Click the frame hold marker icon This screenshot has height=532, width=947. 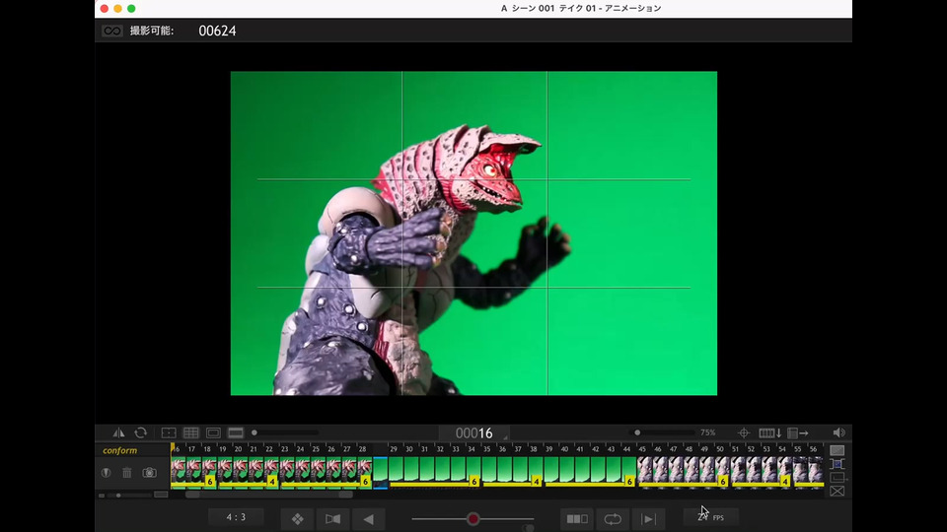[x=106, y=473]
